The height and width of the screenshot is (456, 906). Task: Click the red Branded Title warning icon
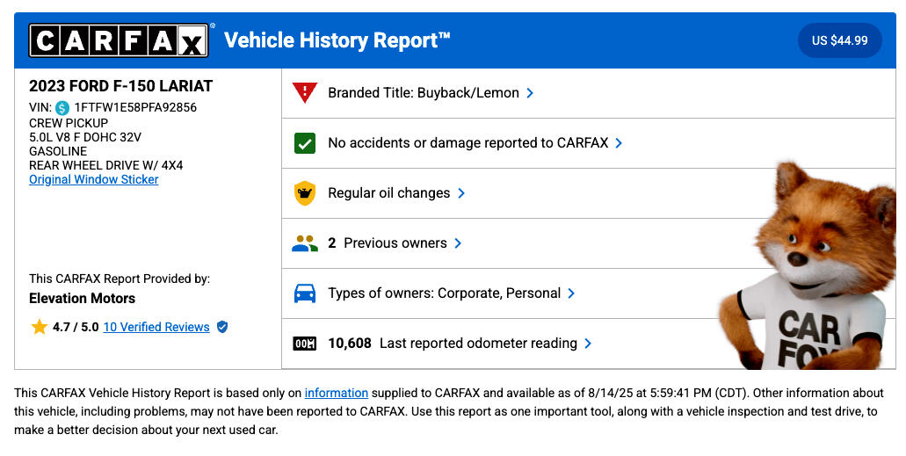304,92
